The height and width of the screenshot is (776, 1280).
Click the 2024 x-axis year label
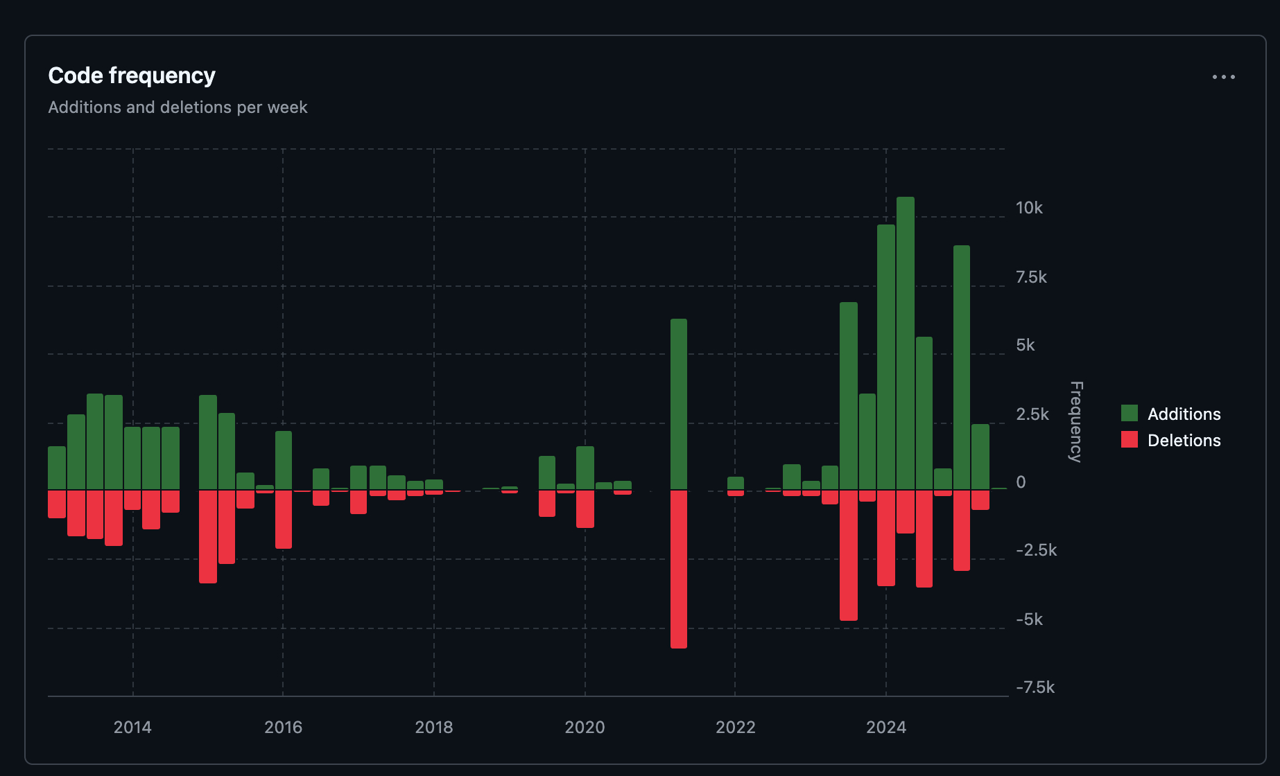pyautogui.click(x=886, y=727)
